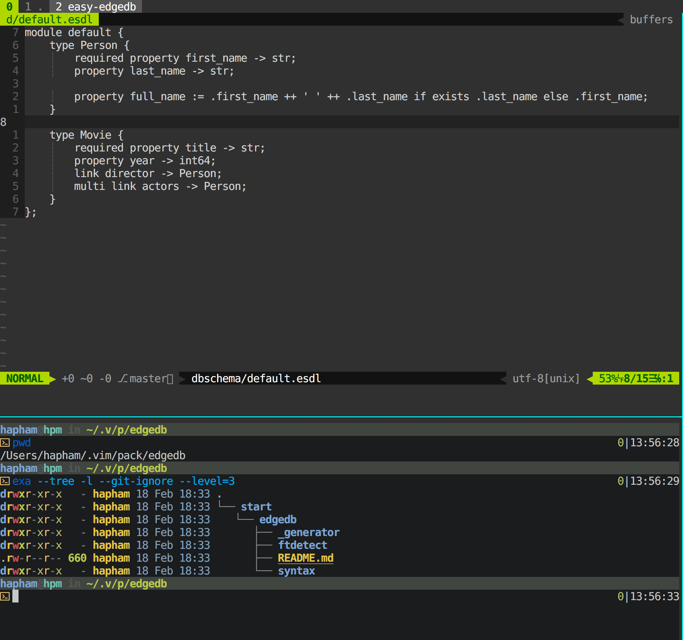683x640 pixels.
Task: Click the NORMAL mode indicator
Action: (x=25, y=378)
